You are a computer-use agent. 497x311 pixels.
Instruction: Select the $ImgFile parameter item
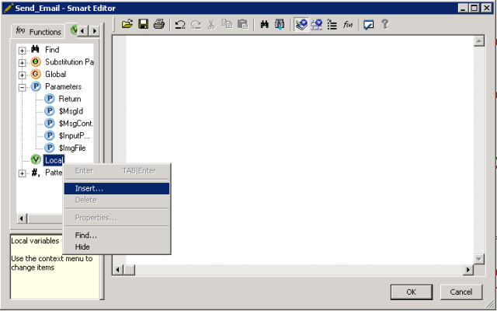tap(72, 147)
